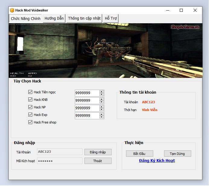Increase the Hack NP value with up arrow

pyautogui.click(x=102, y=107)
